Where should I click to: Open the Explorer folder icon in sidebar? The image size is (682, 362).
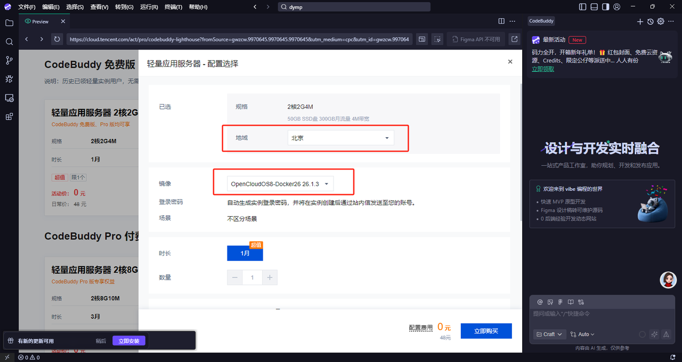click(9, 23)
